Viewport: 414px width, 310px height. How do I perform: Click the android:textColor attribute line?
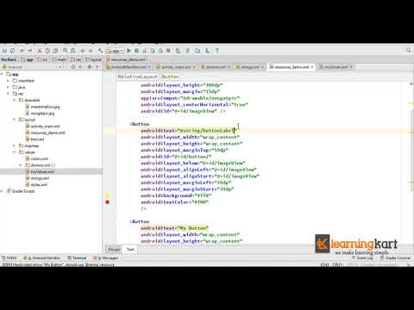pos(174,202)
